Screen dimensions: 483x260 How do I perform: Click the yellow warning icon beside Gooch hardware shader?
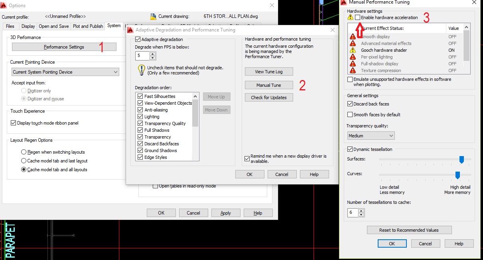[x=353, y=50]
